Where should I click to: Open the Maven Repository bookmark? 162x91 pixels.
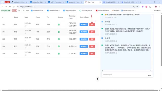(x=128, y=11)
